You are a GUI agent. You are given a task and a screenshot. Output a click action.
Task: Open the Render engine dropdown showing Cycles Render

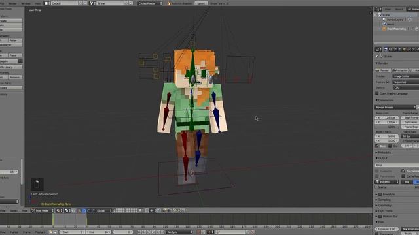point(150,3)
